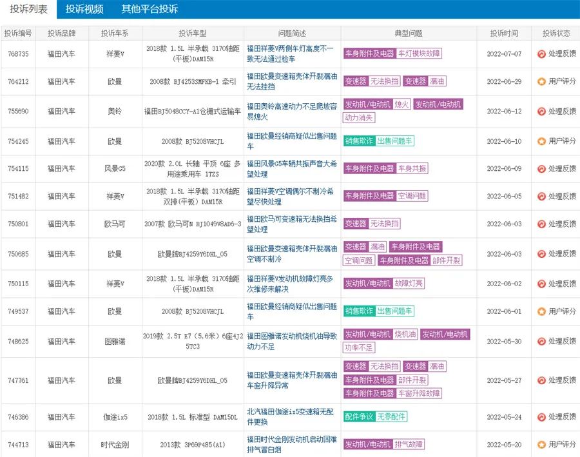This screenshot has height=457, width=580.
Task: Click 熄火 tag in row 755690
Action: 401,104
